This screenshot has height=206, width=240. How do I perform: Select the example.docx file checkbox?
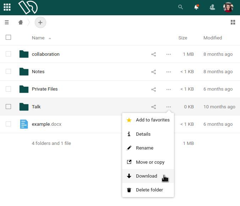(x=9, y=124)
